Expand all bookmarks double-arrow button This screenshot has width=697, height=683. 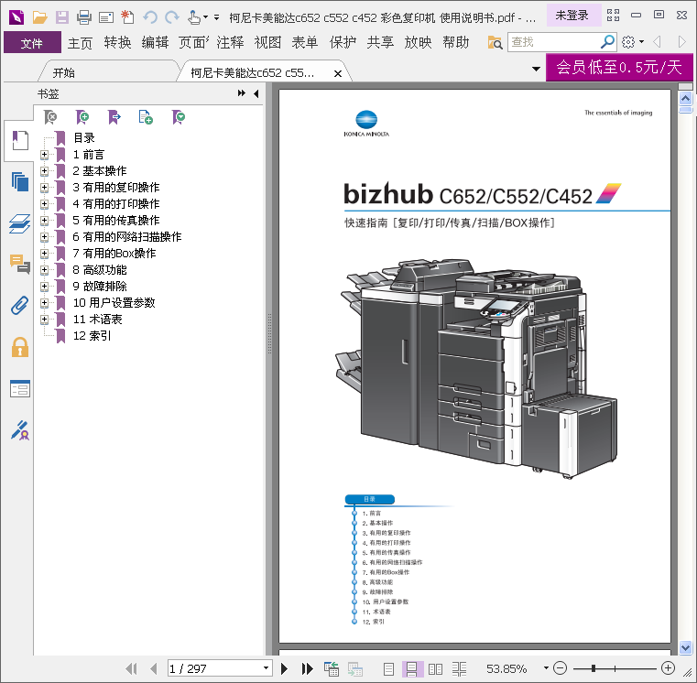pos(242,92)
